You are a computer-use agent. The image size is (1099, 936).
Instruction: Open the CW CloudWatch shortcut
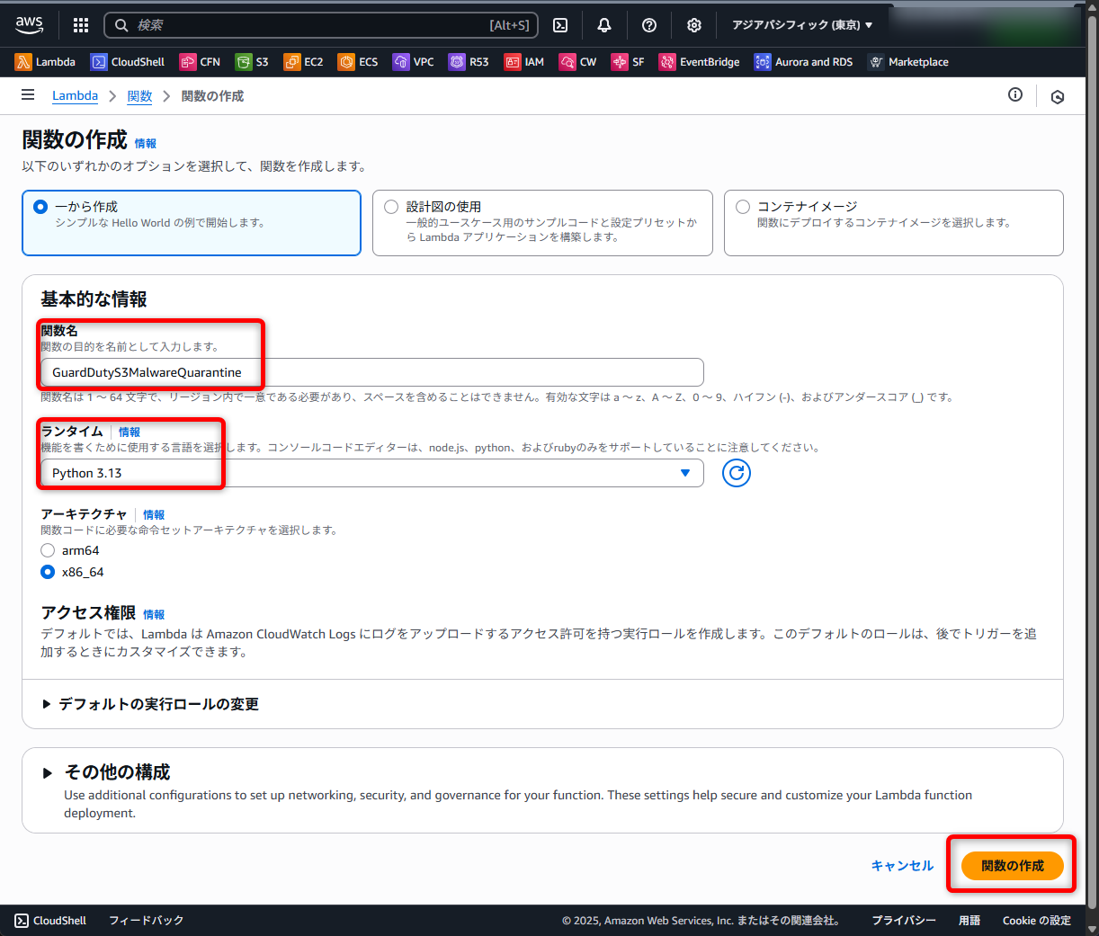tap(577, 62)
